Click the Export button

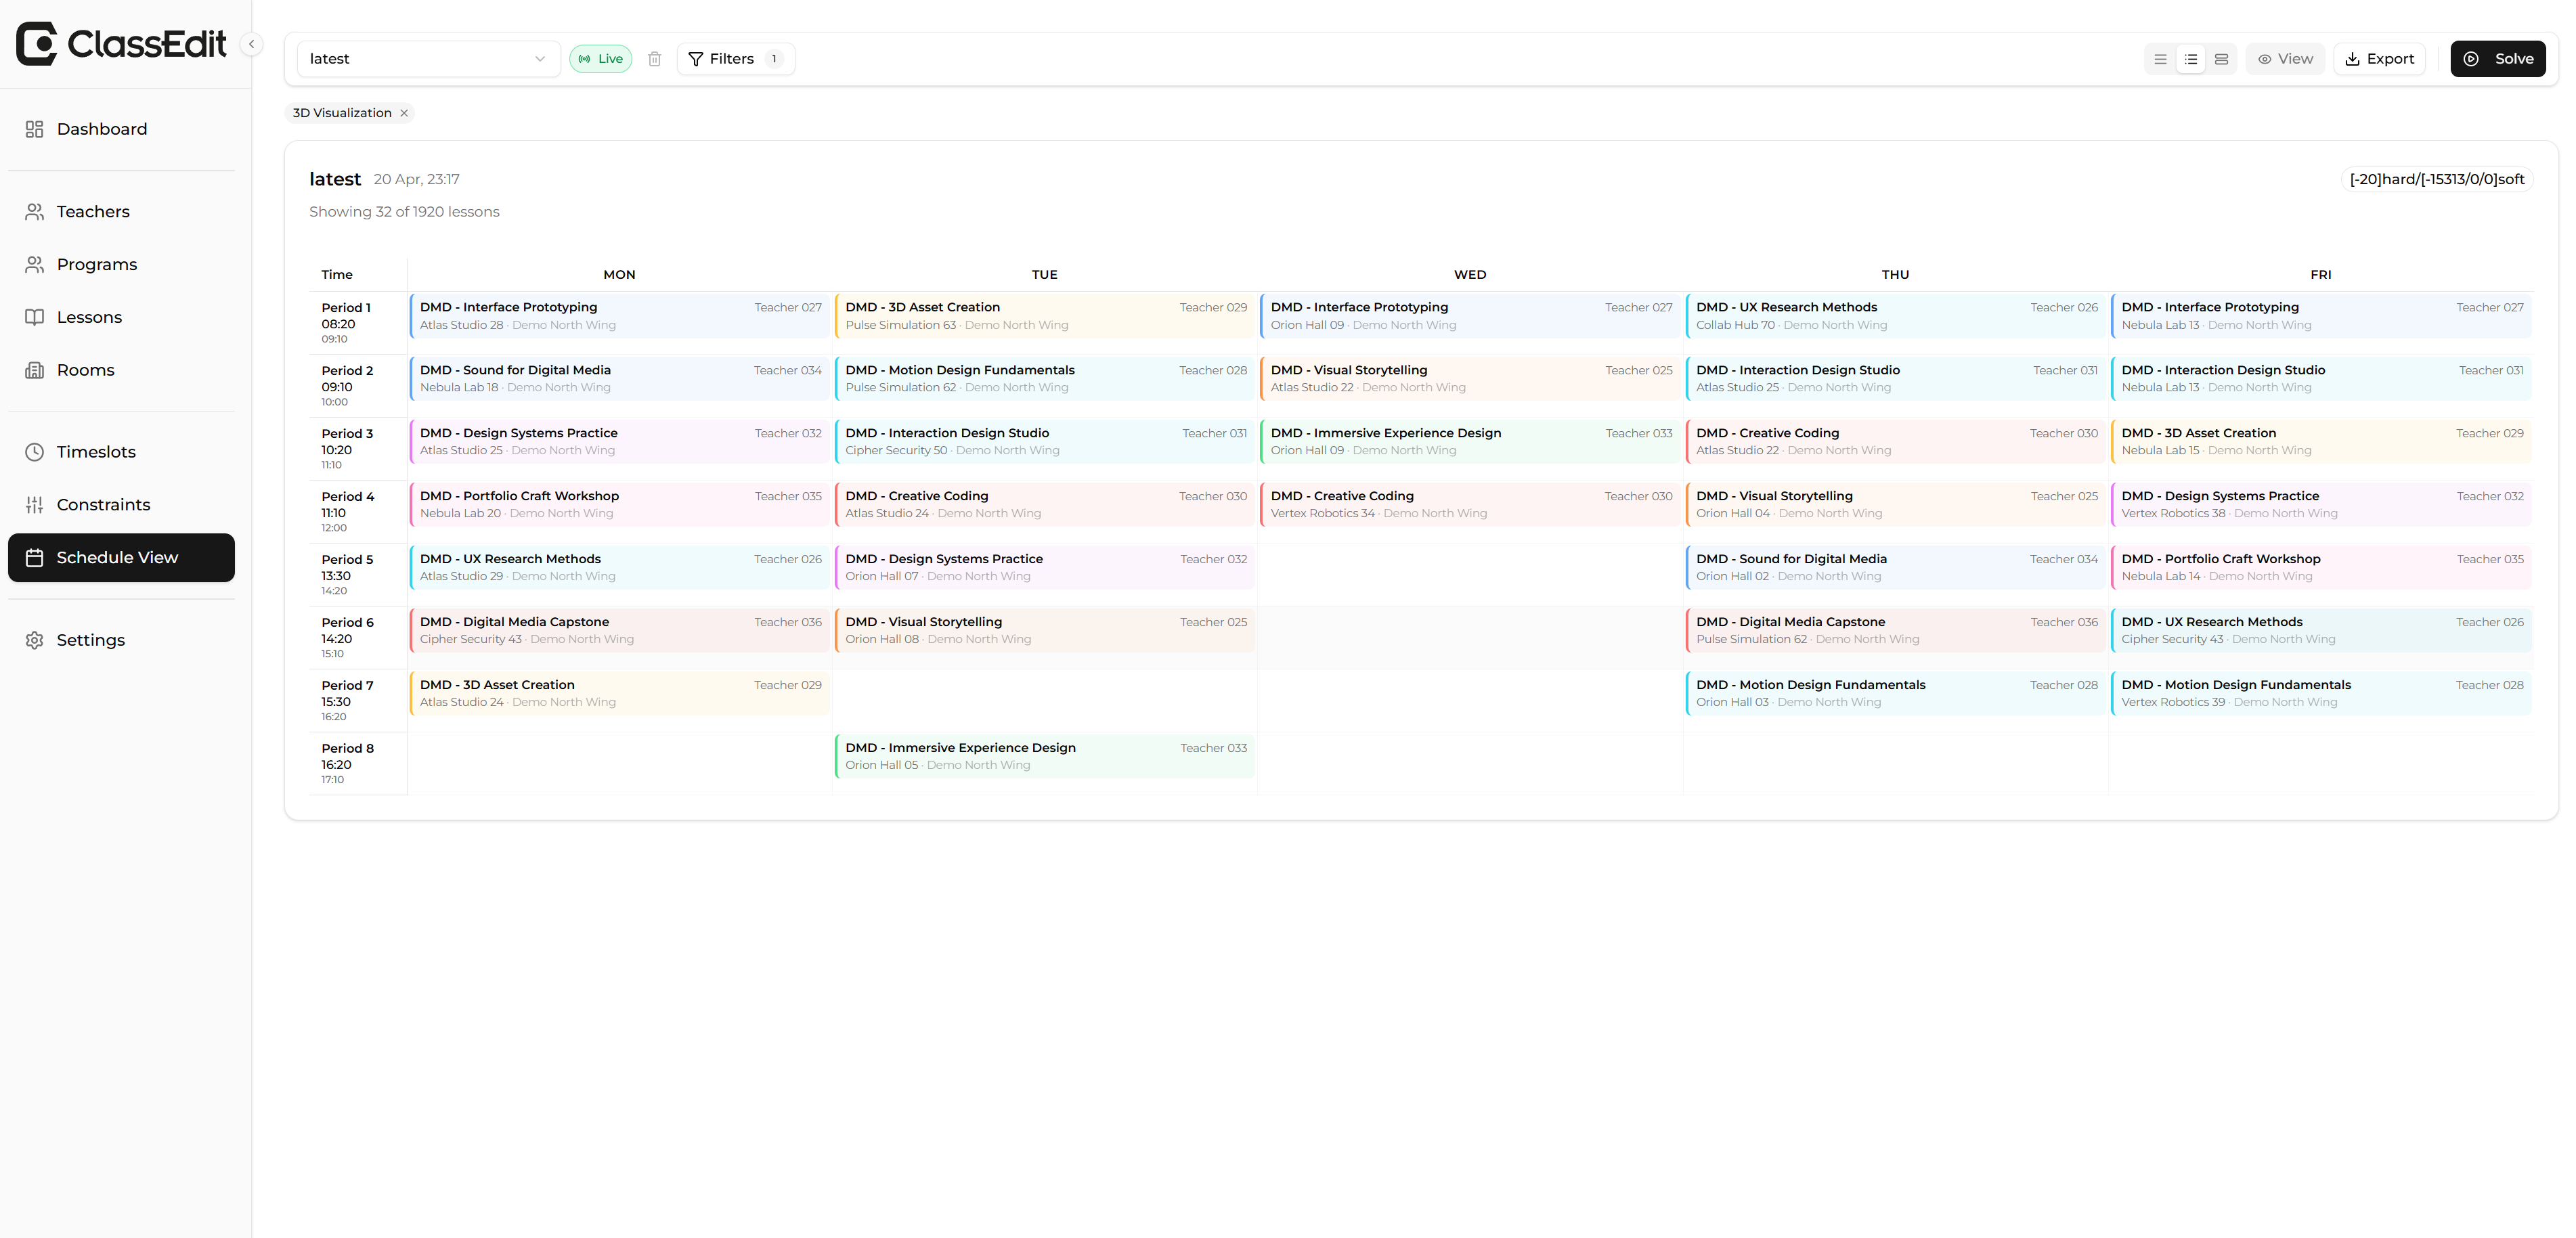[2379, 59]
